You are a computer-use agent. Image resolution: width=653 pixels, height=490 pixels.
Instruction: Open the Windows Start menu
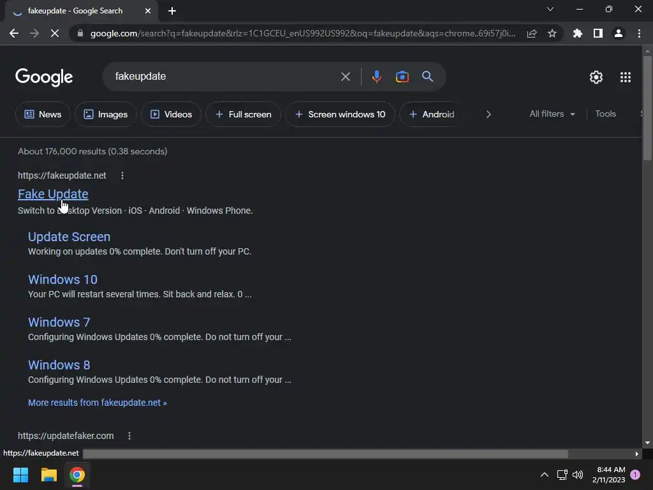(20, 475)
